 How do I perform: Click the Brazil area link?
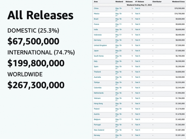click(x=96, y=19)
